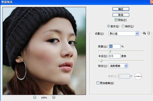The image size is (153, 101).
Task: Click the 数量 slider track
Action: [121, 51]
